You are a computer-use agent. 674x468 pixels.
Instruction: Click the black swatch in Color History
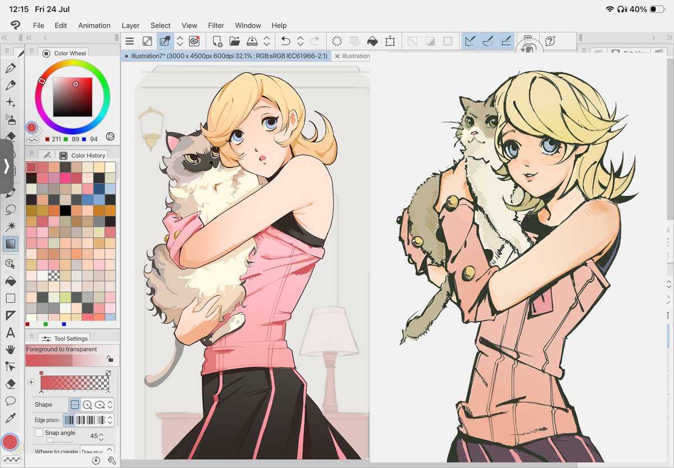point(66,210)
